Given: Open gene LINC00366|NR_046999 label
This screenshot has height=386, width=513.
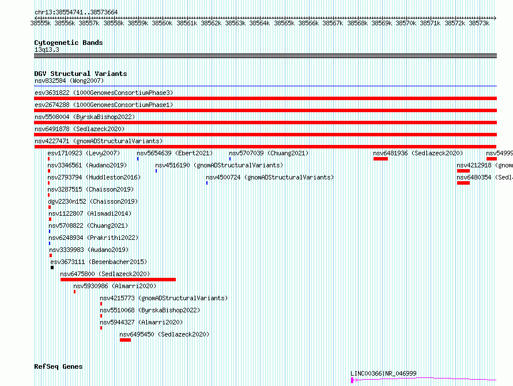Looking at the screenshot, I should point(383,373).
